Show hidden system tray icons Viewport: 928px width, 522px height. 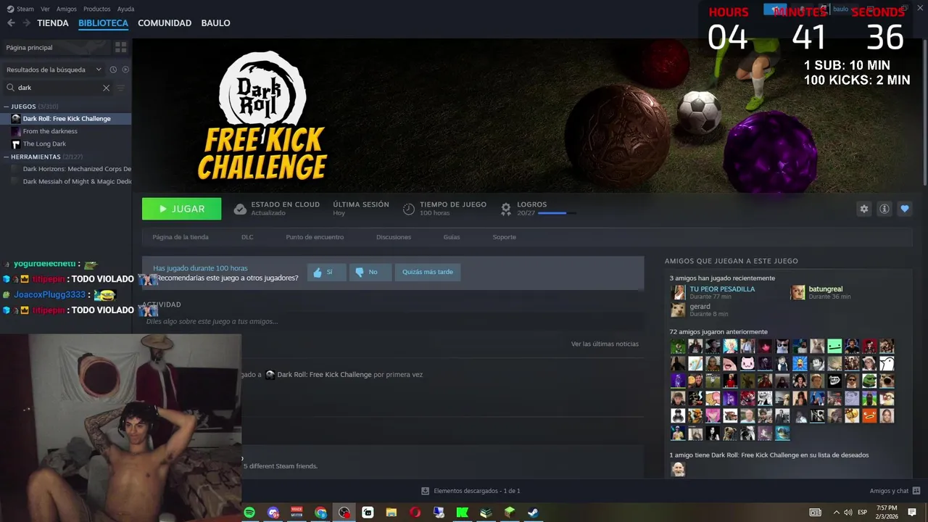[836, 513]
